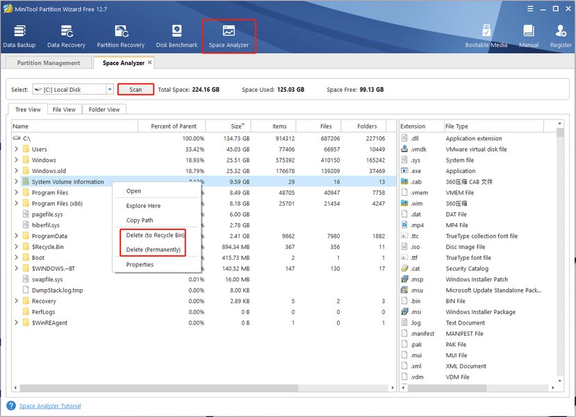Viewport: 576px width, 417px height.
Task: Select the .mp4 extension icon
Action: [404, 225]
